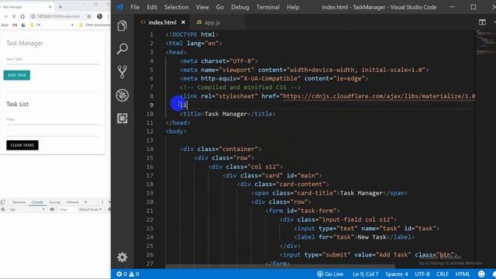
Task: Expand more DevTools tabs chevron
Action: click(x=85, y=201)
